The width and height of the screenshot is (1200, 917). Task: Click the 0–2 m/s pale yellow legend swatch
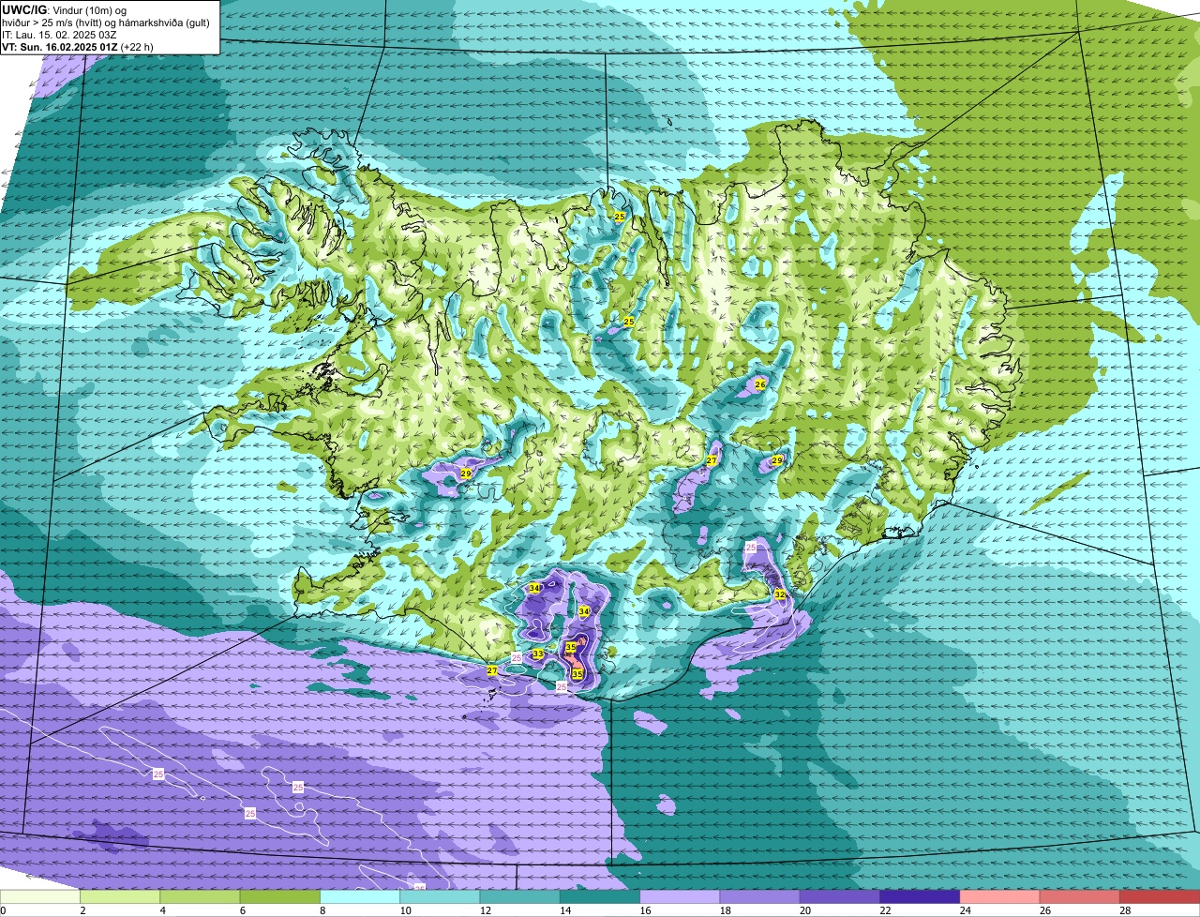pyautogui.click(x=40, y=897)
